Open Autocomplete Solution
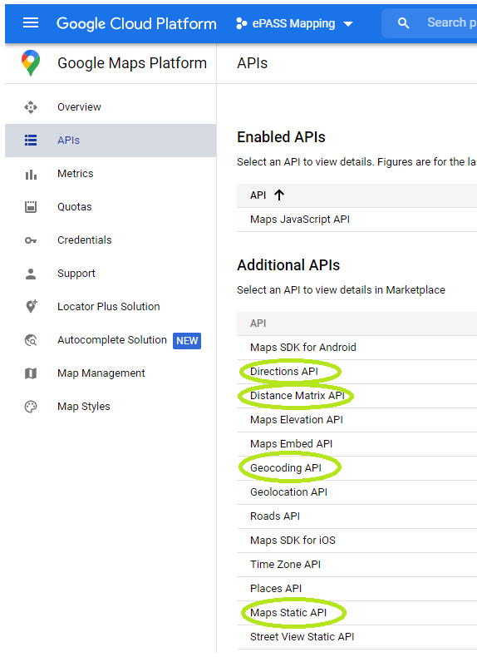The height and width of the screenshot is (657, 477). (x=111, y=340)
